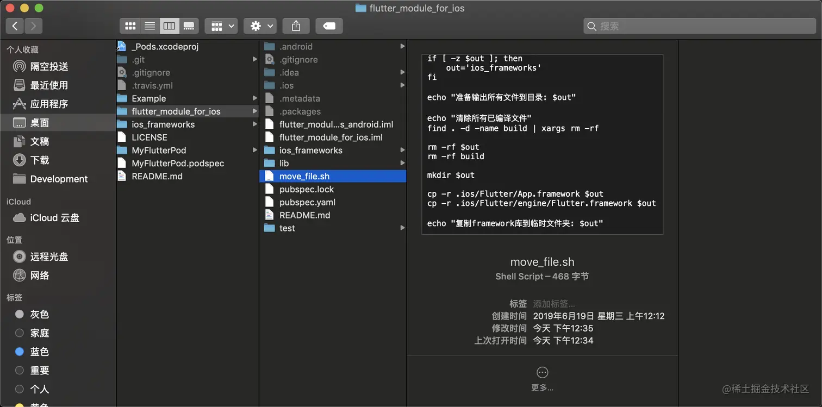Expand the .ios folder arrow
Screen dimensions: 822x407
point(402,85)
